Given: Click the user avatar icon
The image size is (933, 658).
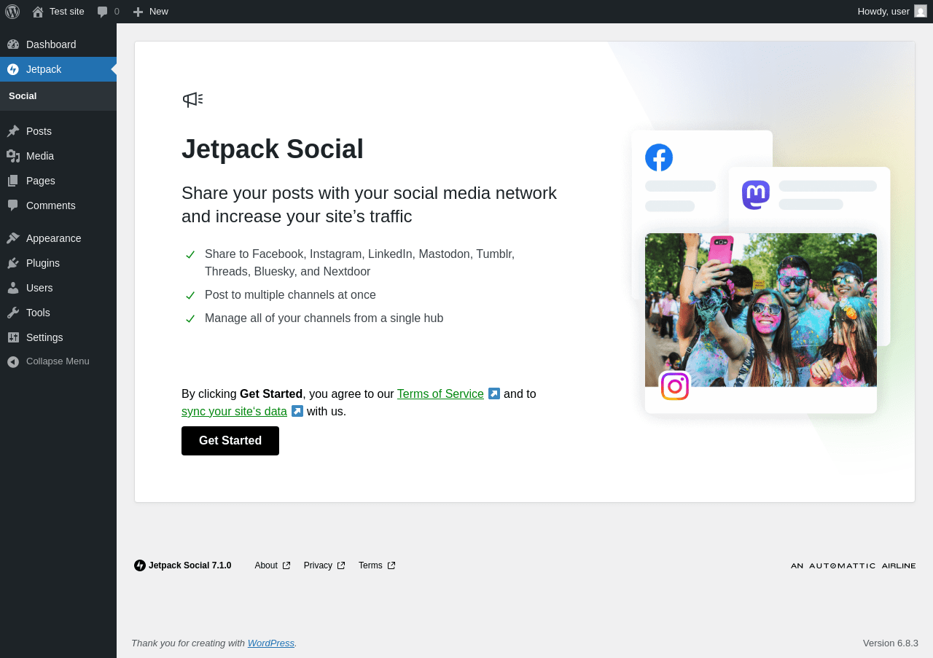Looking at the screenshot, I should (x=921, y=12).
